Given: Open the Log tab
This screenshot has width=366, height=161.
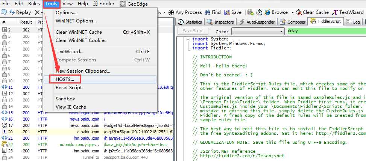Looking at the screenshot, I should (353, 22).
